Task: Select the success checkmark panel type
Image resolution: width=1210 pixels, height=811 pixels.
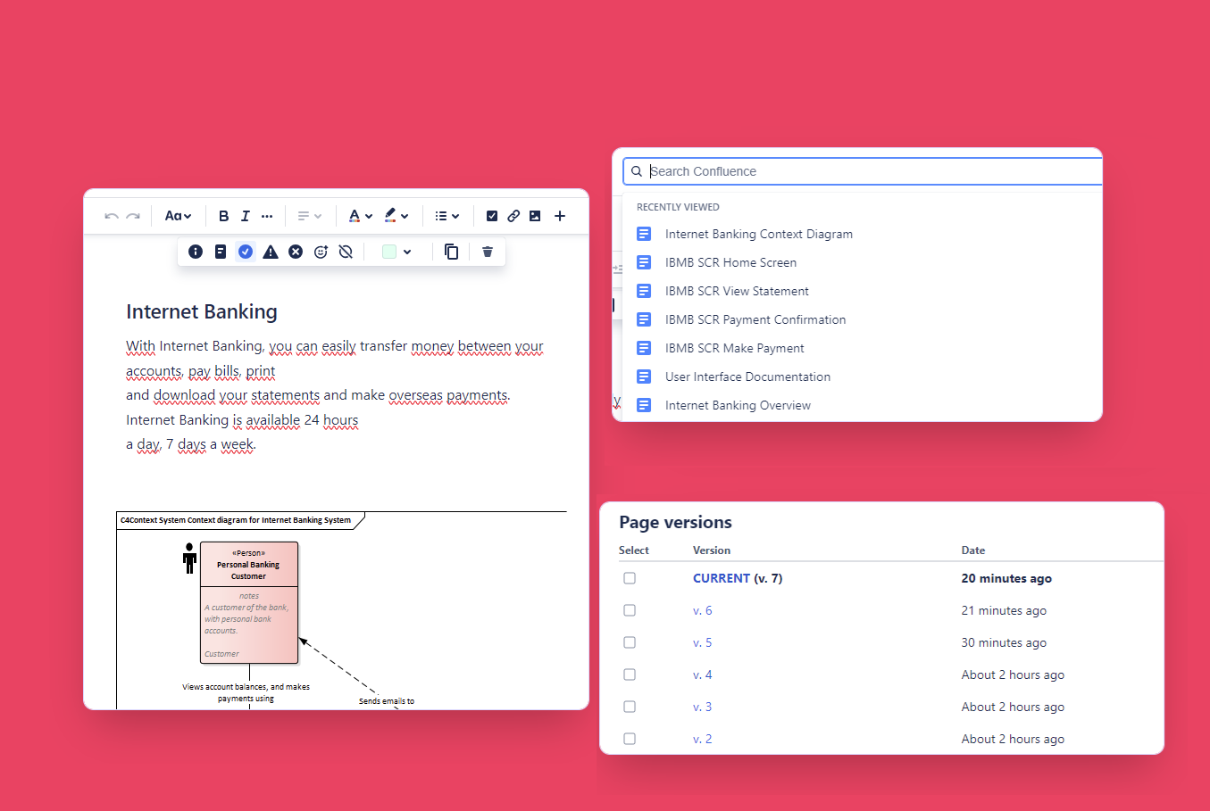Action: tap(246, 252)
